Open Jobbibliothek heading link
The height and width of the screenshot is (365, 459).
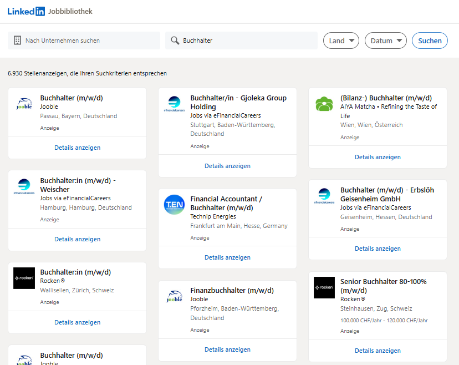[70, 11]
